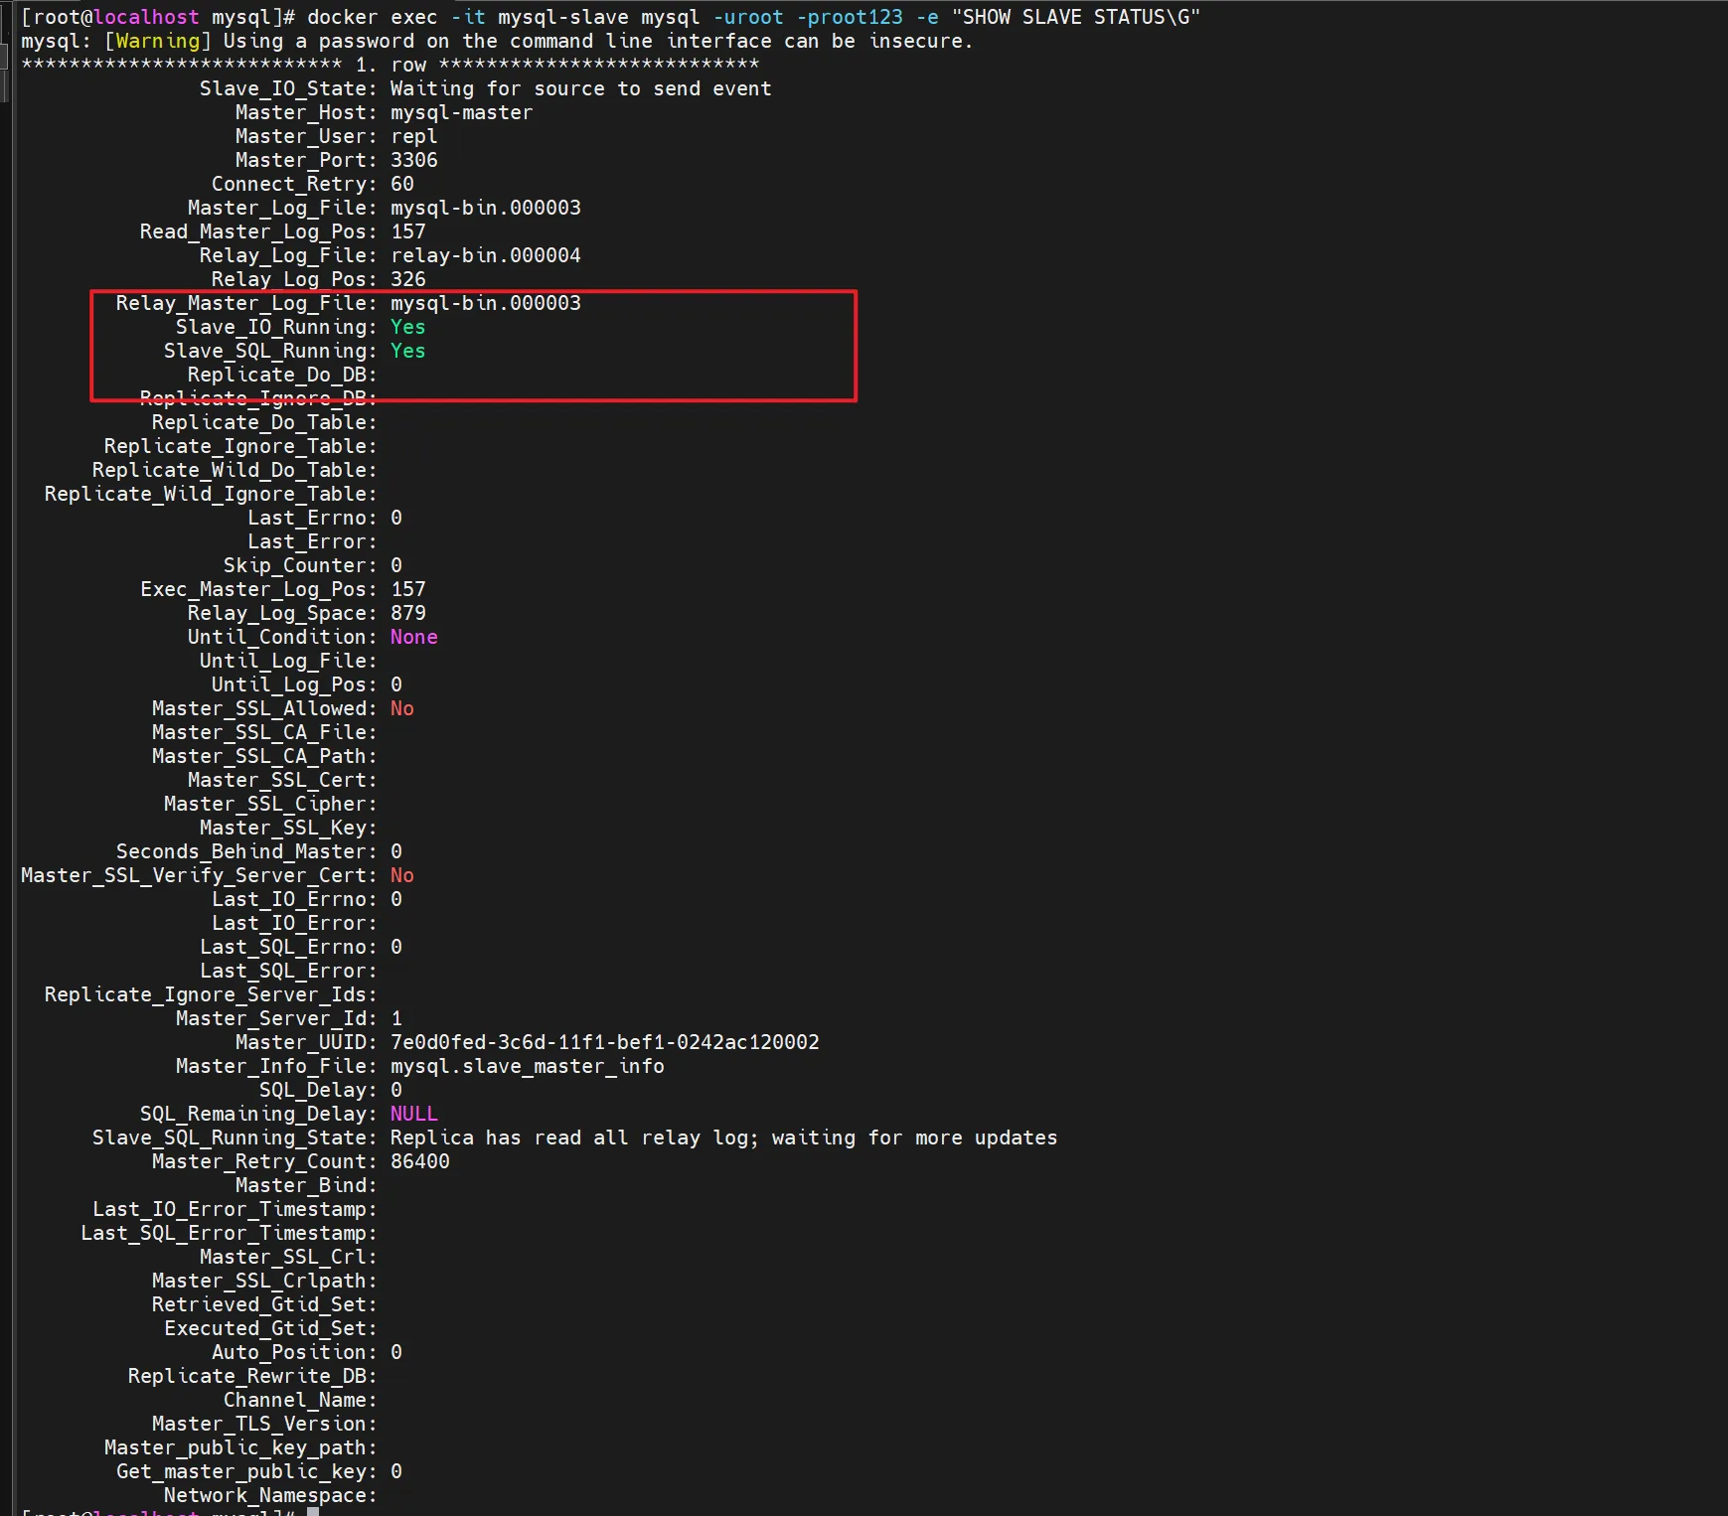Click the green Yes beside Slave_SQL_Running
The height and width of the screenshot is (1516, 1728).
[x=407, y=351]
